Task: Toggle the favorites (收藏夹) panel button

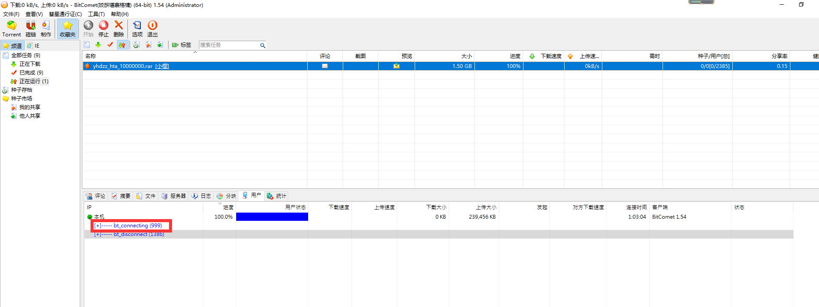Action: [68, 29]
